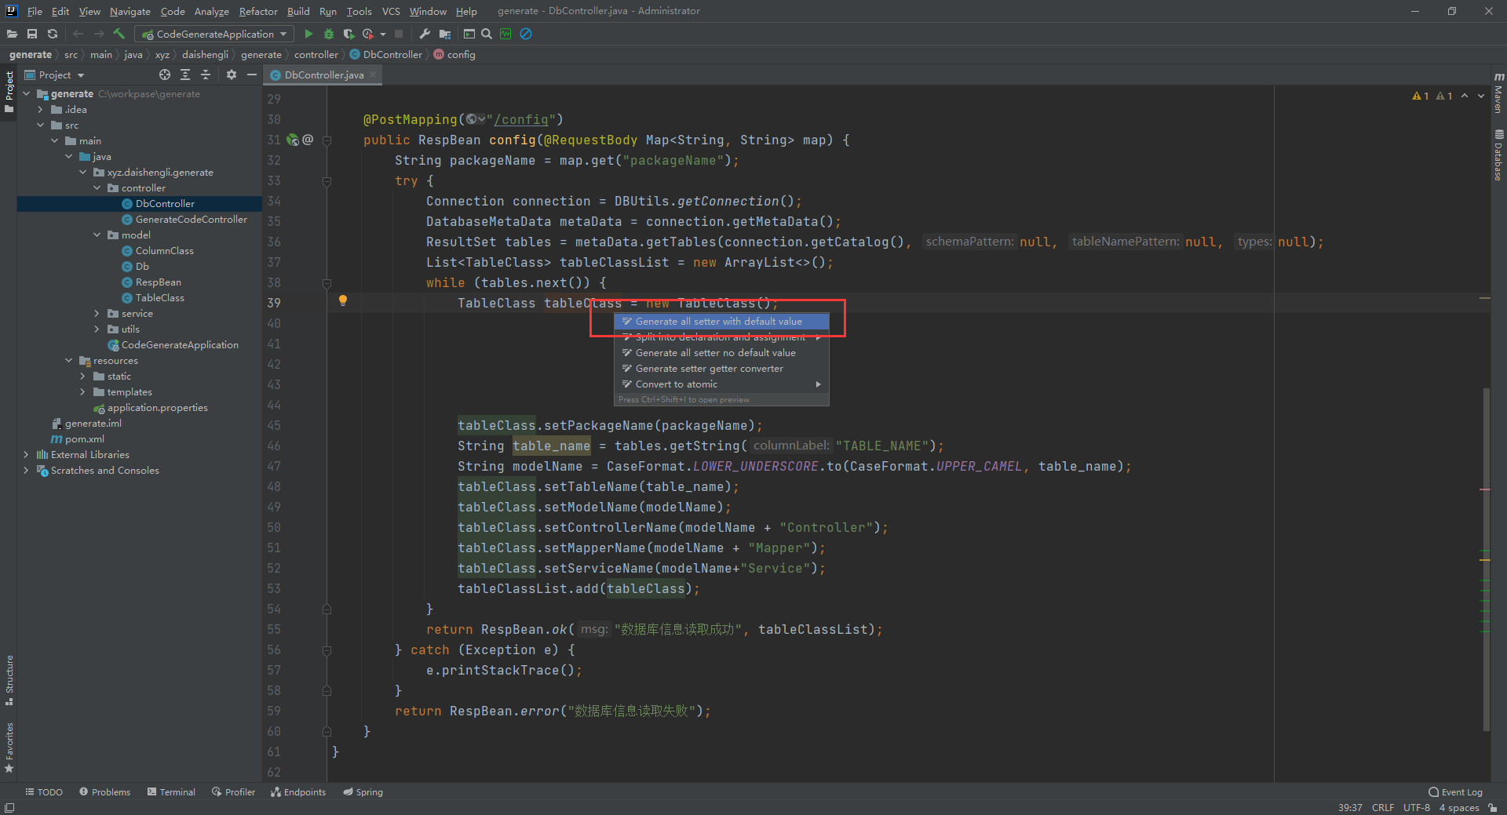Click the green waveform monitor icon
1507x815 pixels.
point(505,34)
